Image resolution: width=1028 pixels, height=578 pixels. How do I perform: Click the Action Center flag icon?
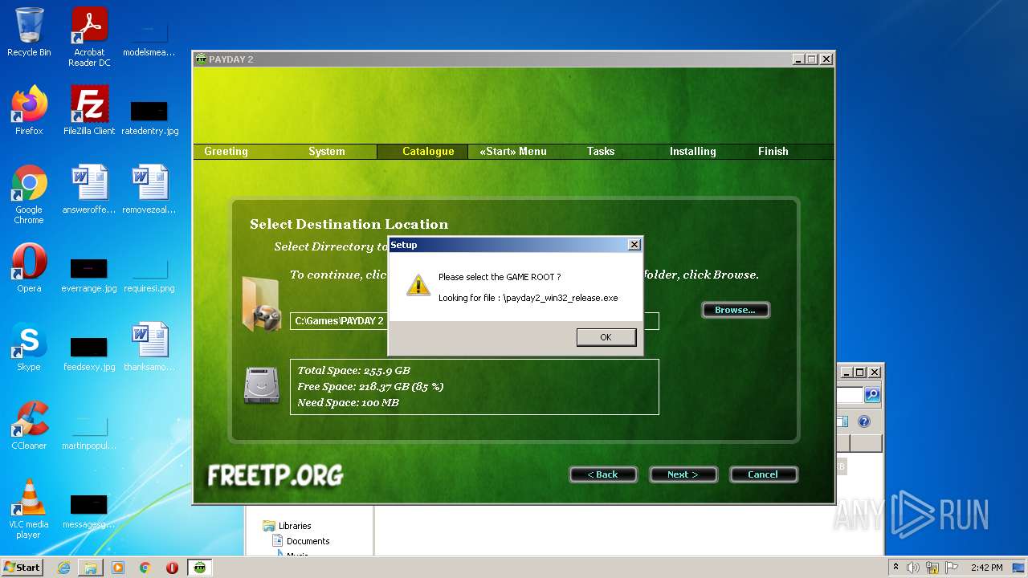pos(953,568)
